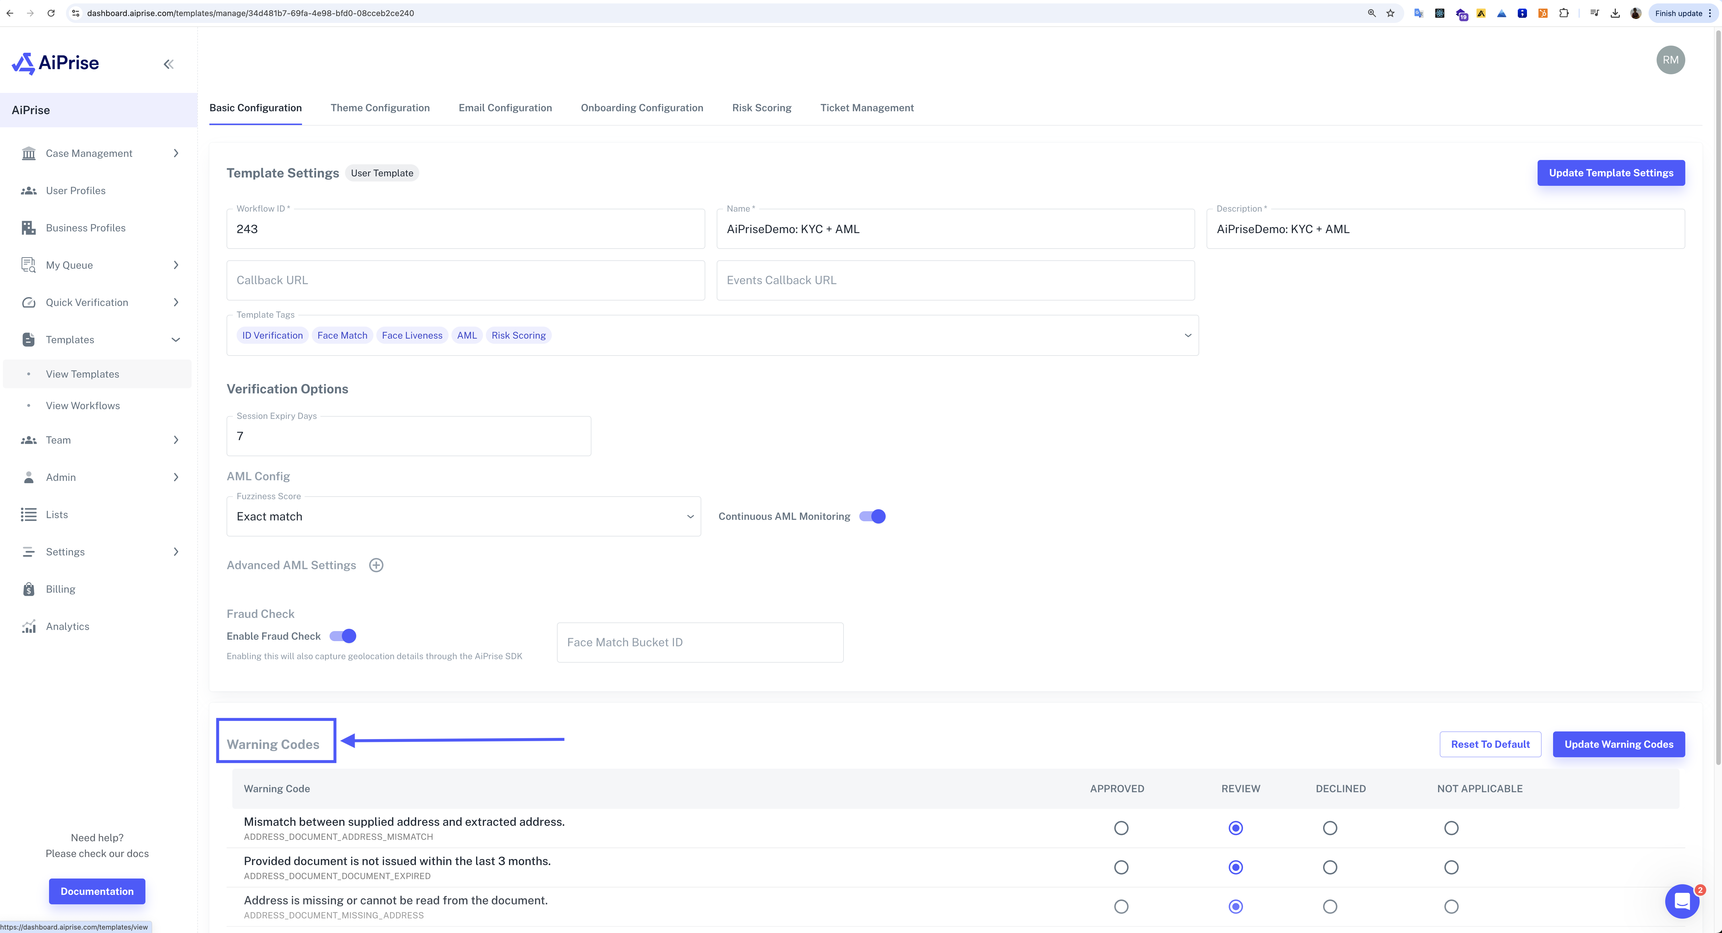Open the browser Downloads icon
The image size is (1722, 933).
point(1615,13)
